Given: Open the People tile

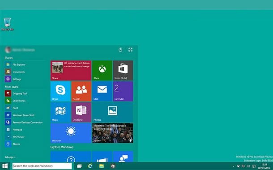Looking at the screenshot, I should 81,91.
